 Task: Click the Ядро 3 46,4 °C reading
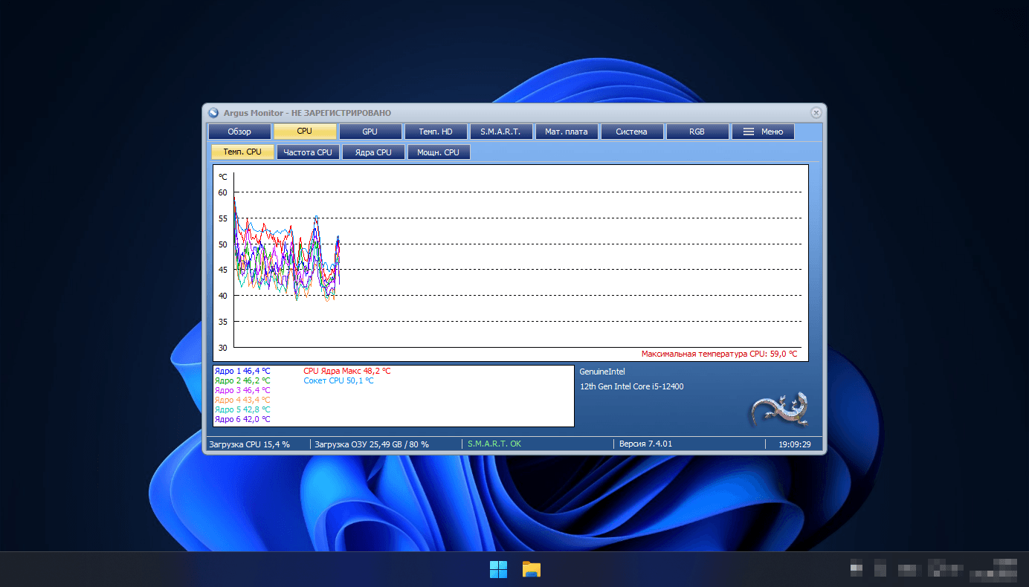[242, 390]
